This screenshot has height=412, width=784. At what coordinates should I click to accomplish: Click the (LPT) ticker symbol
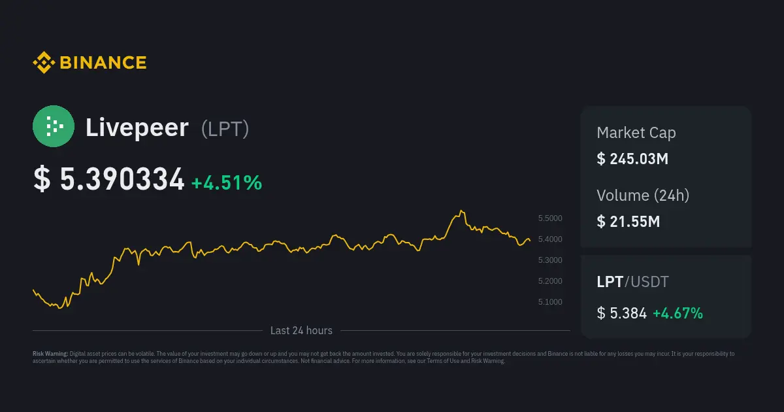pos(225,129)
